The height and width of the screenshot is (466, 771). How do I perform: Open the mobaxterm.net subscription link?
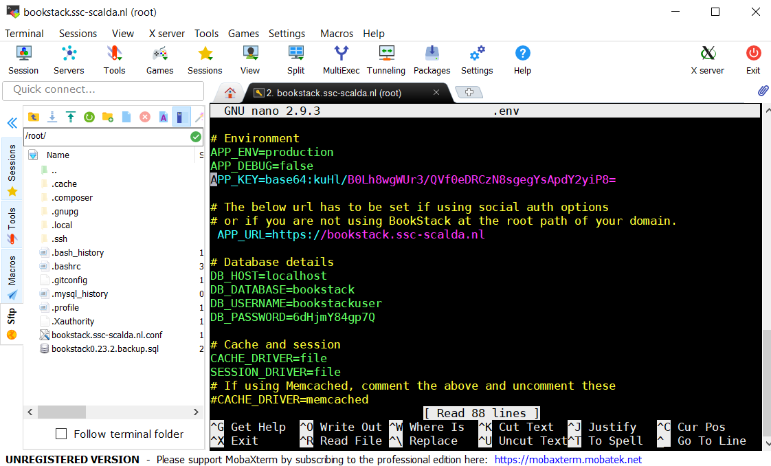click(x=568, y=459)
